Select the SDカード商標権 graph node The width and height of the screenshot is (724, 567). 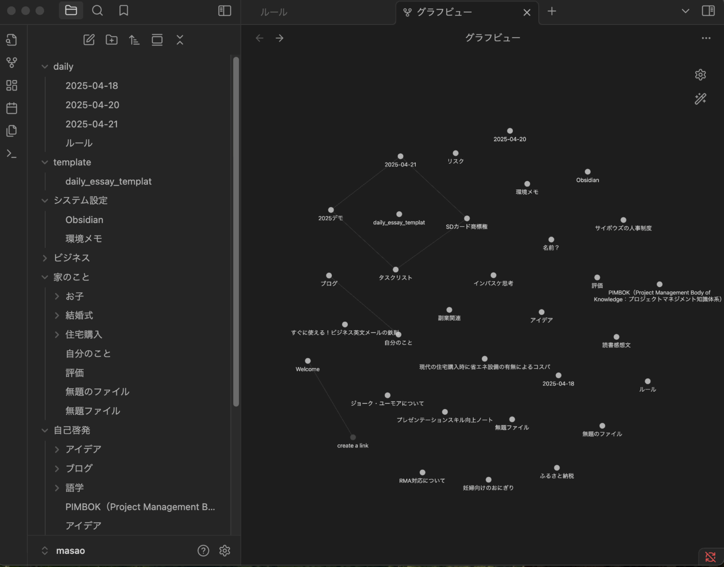pos(467,219)
